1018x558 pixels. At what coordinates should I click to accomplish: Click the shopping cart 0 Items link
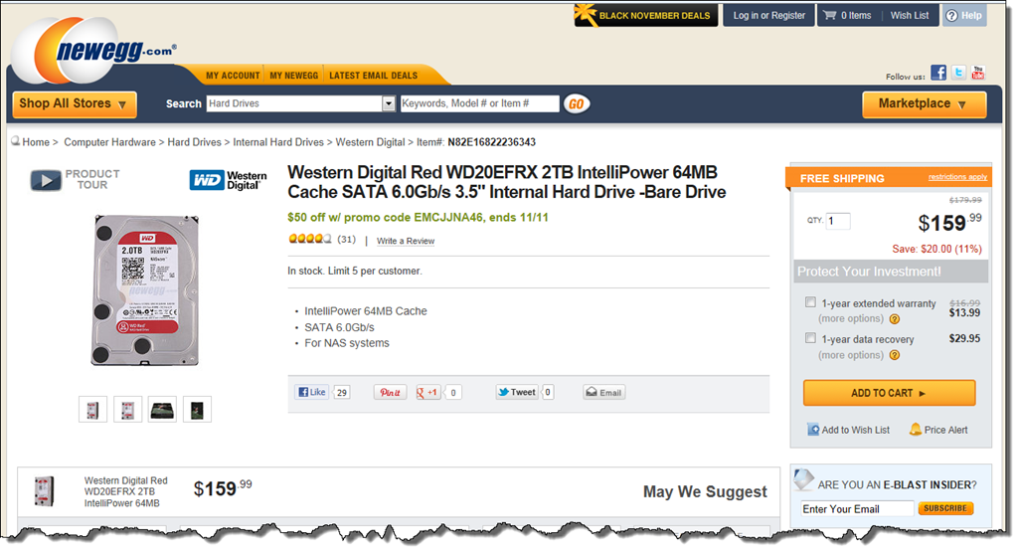pos(847,16)
